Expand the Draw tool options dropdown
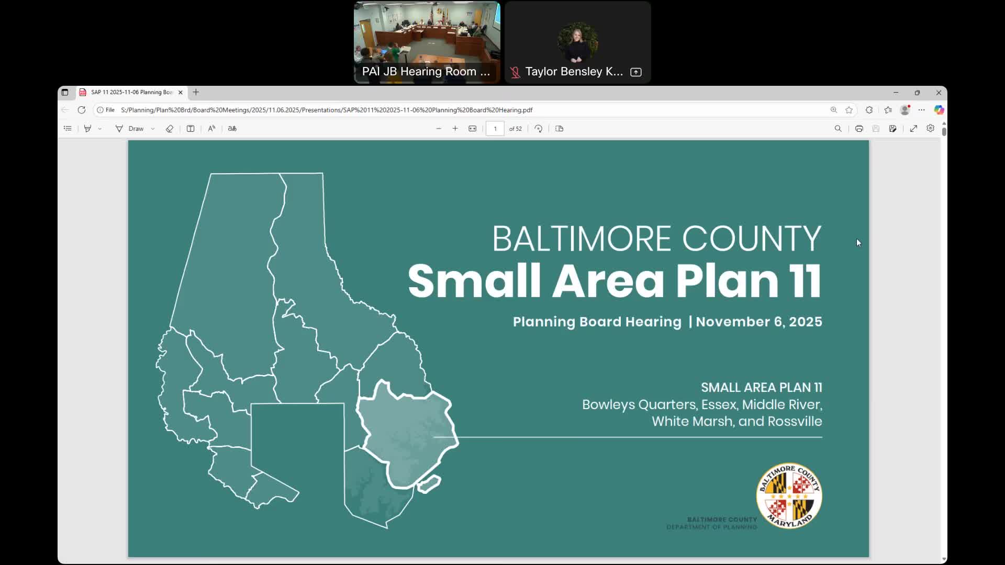The image size is (1005, 565). (153, 129)
